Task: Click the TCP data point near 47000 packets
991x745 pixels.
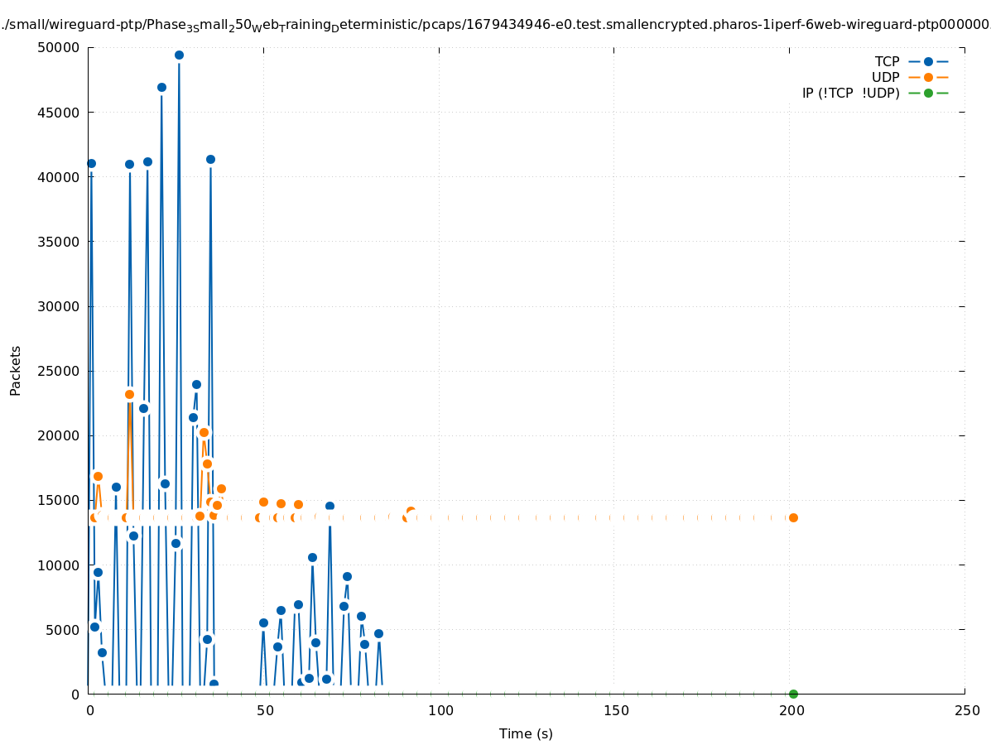Action: 161,87
